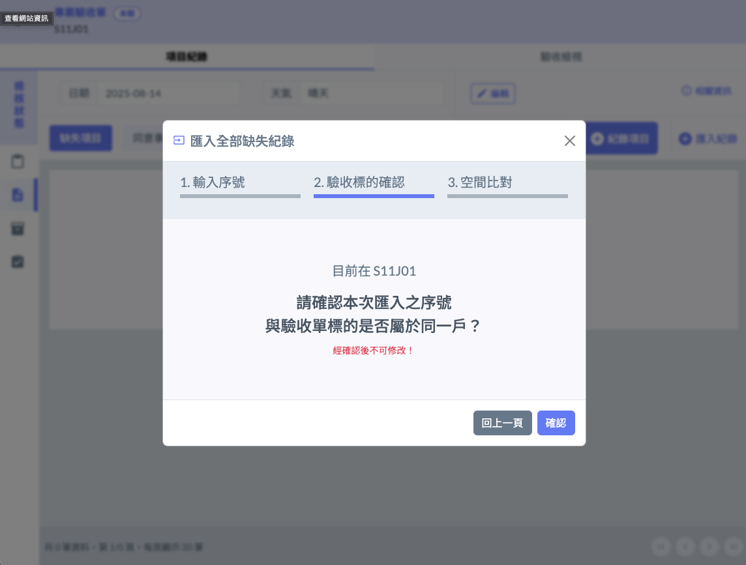Open the archive box icon in the sidebar
746x565 pixels.
18,228
